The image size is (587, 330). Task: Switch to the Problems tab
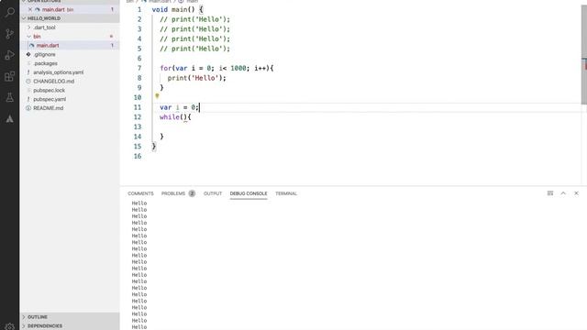(x=173, y=193)
